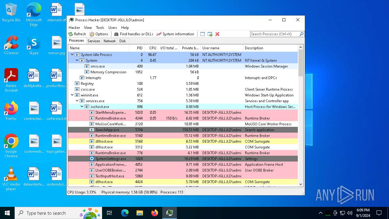This screenshot has width=389, height=219.
Task: Select MoUsoCoreWorker process row
Action: tap(183, 124)
